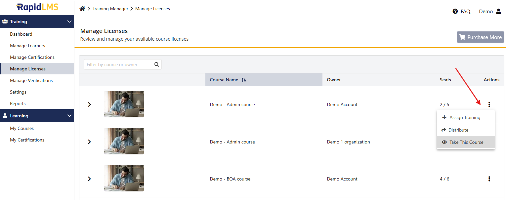The image size is (506, 200).
Task: Go to Manage Learners
Action: [27, 46]
